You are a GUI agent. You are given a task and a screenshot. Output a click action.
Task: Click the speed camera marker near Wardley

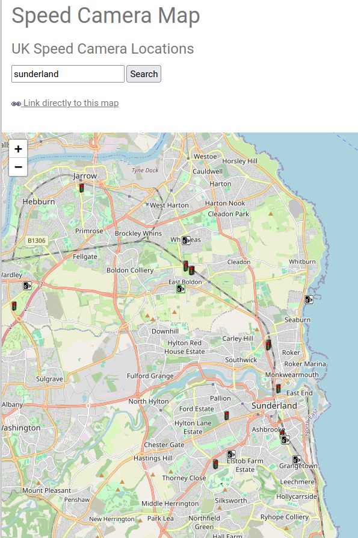tap(27, 286)
